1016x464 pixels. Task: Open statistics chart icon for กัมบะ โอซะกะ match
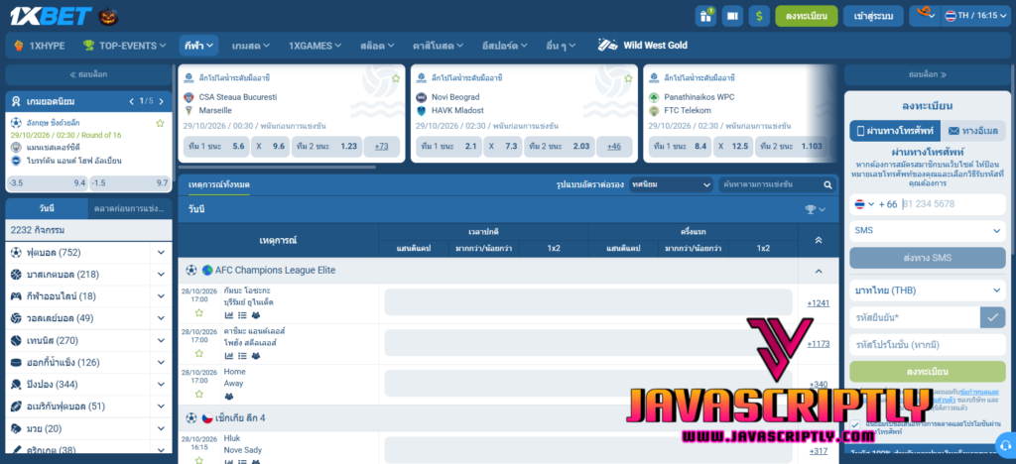click(x=229, y=315)
